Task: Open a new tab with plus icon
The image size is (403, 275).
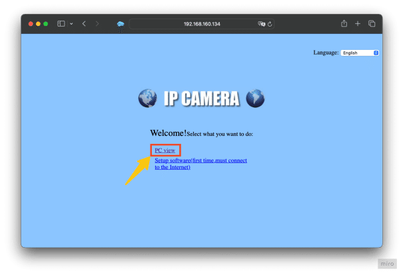Action: point(358,24)
